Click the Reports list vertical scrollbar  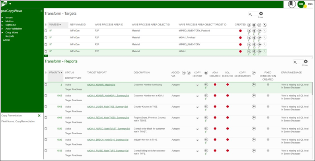312,88
